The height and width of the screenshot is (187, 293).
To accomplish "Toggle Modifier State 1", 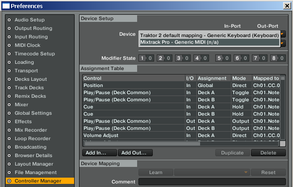I will click(x=146, y=58).
